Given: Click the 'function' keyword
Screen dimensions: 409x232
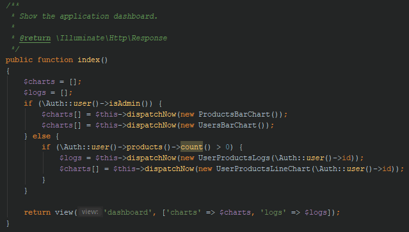Looking at the screenshot, I should [x=55, y=60].
